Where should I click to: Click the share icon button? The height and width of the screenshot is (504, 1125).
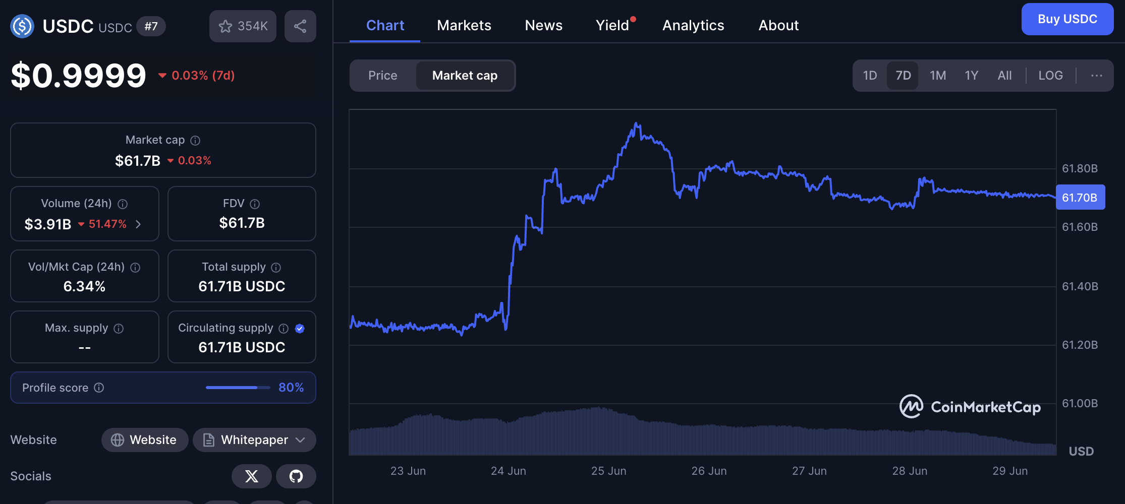300,26
